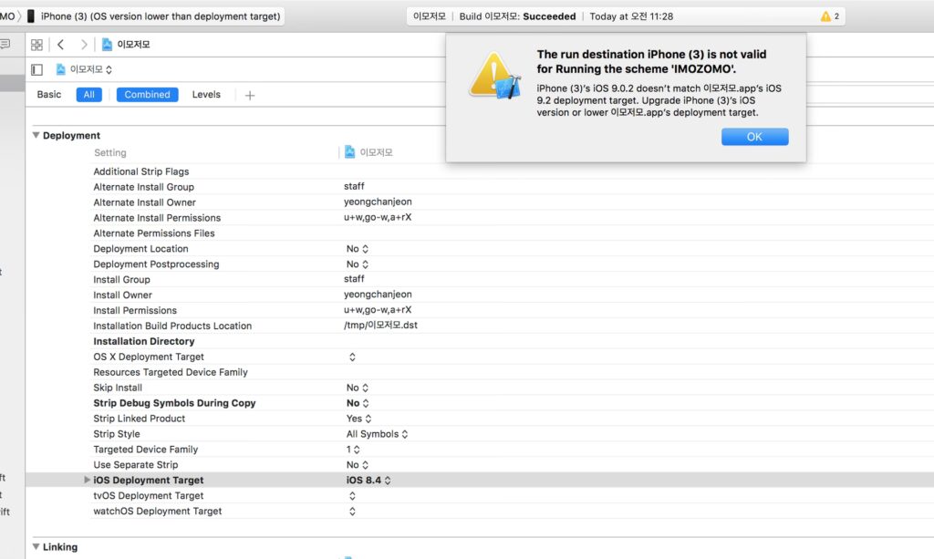The width and height of the screenshot is (934, 559).
Task: Click the Installation Build Products Location value
Action: (380, 326)
